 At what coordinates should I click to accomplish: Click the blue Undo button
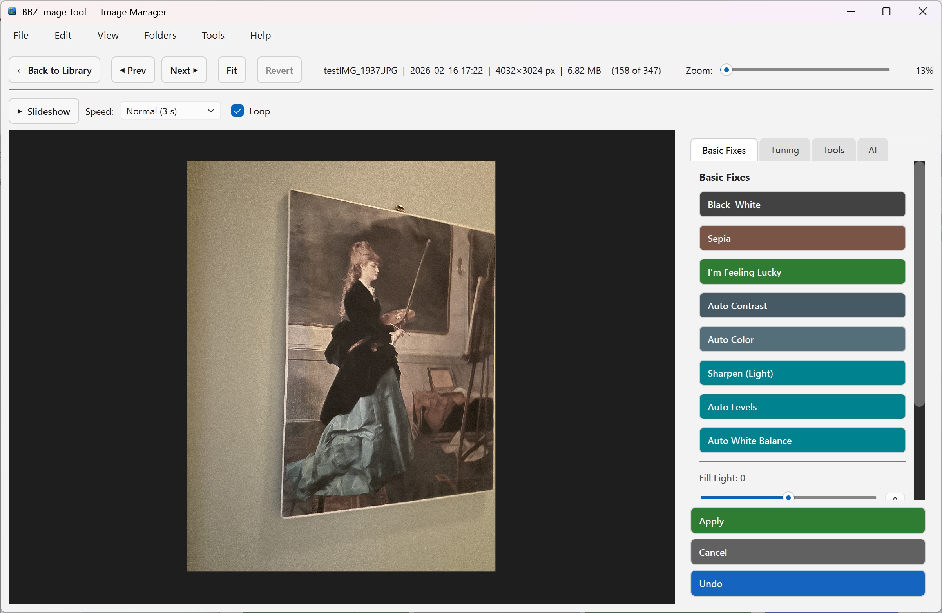point(808,583)
